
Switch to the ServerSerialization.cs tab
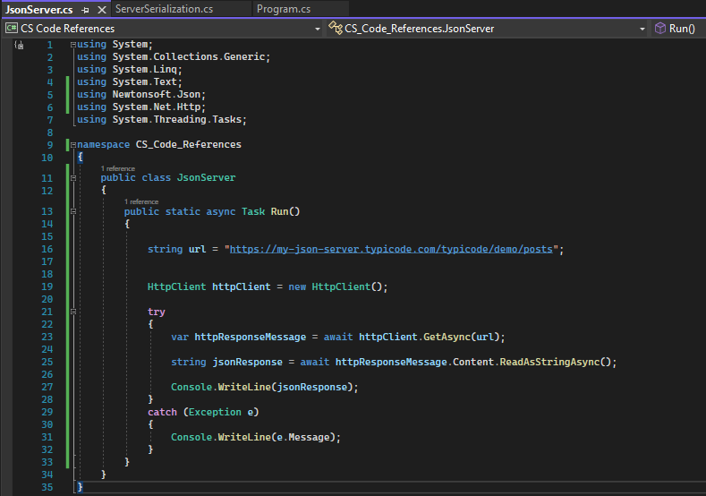click(164, 9)
